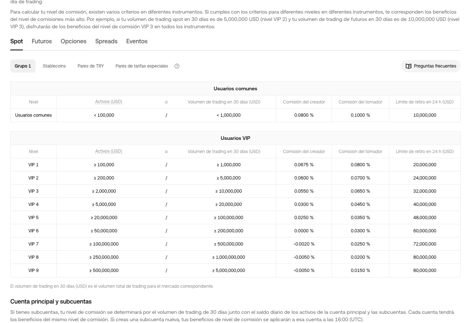Click VIP 7's 72,000,000 withdrawal limit
Screen dimensions: 471x323
point(425,244)
